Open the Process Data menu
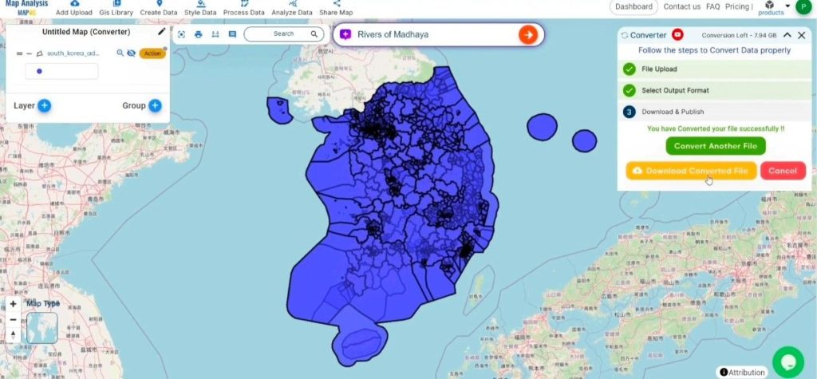Screen dimensions: 817x379 tap(244, 8)
